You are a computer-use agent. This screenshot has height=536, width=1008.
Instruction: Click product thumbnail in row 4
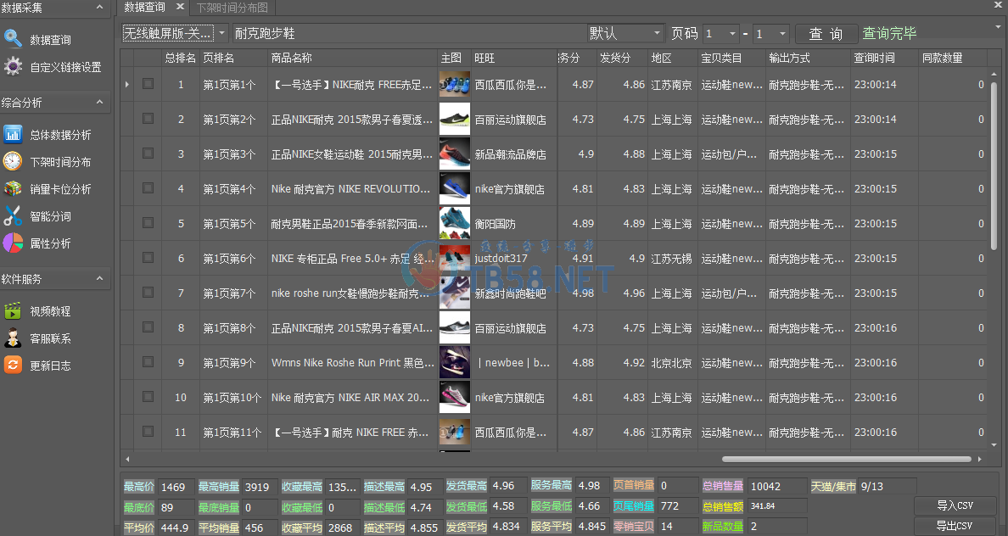coord(455,188)
